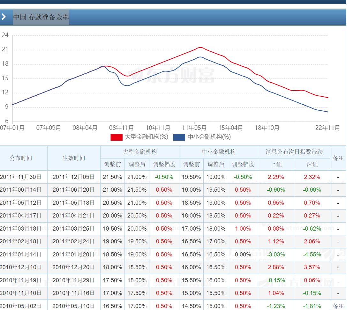Click the 消息公布次日指数涨跌 header
The height and width of the screenshot is (310, 353).
coord(294,152)
